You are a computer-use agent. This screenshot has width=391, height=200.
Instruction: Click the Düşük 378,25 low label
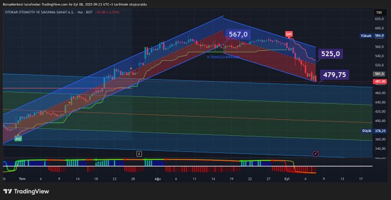pos(374,131)
